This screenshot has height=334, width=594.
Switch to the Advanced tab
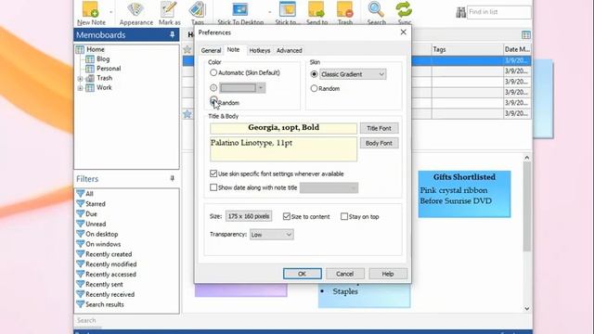pyautogui.click(x=289, y=50)
